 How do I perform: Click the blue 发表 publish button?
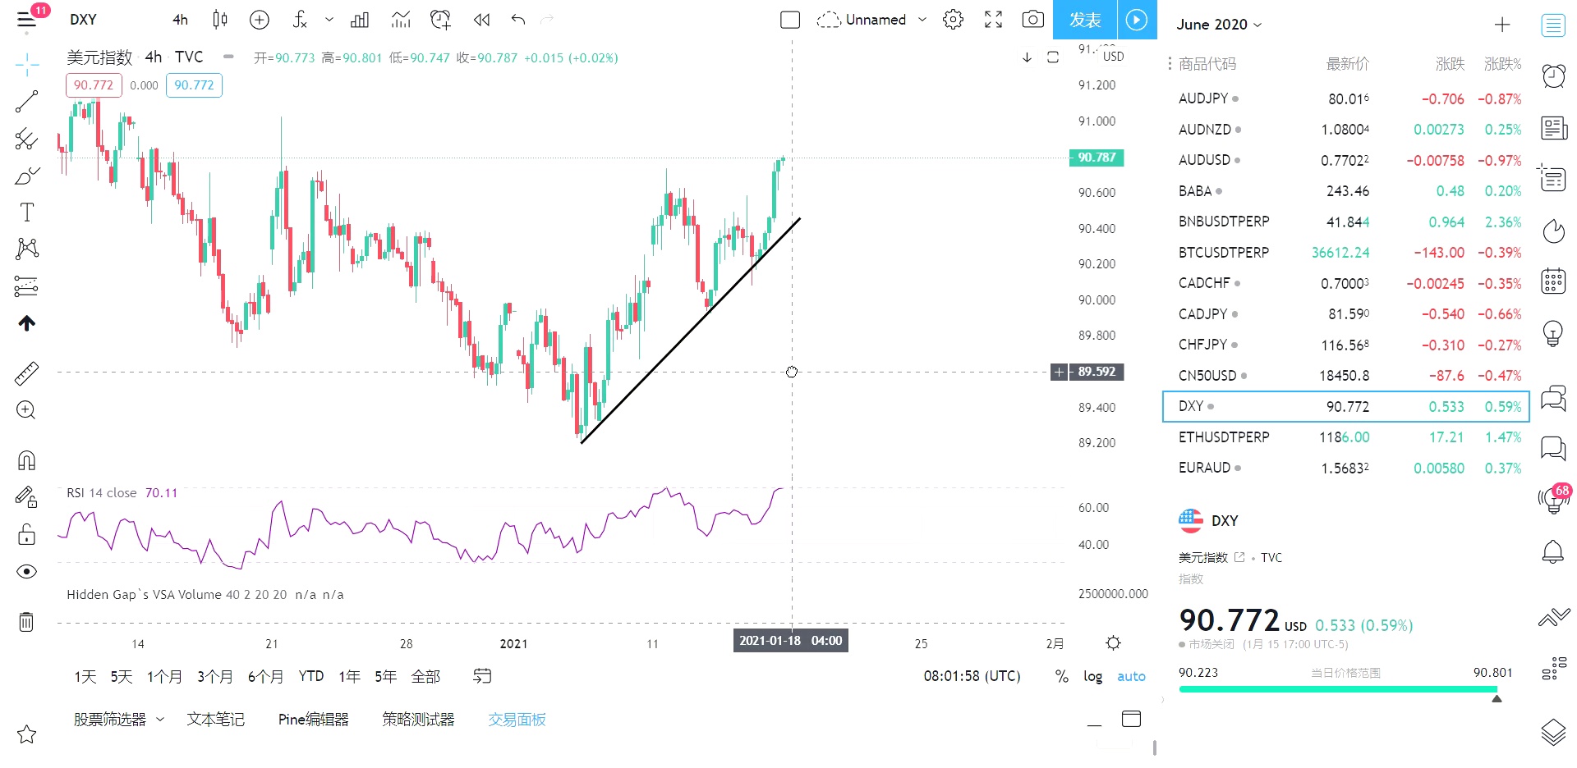(1084, 20)
